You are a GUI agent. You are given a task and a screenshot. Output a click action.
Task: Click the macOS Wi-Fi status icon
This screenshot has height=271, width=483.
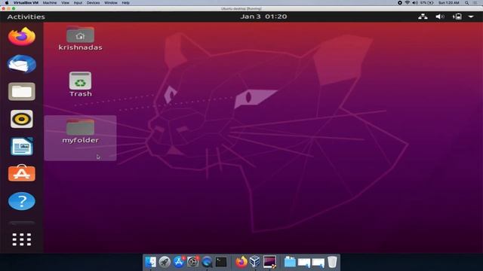408,3
